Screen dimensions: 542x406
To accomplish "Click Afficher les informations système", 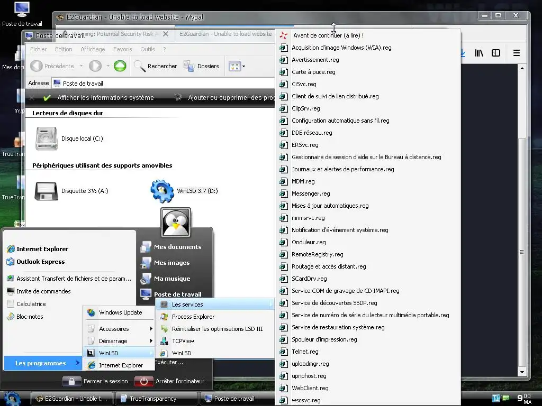I will click(98, 98).
